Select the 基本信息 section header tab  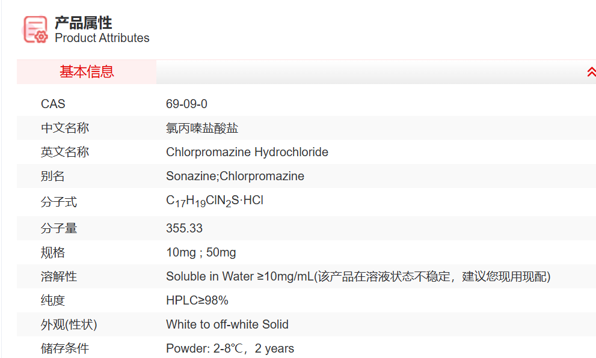(87, 72)
